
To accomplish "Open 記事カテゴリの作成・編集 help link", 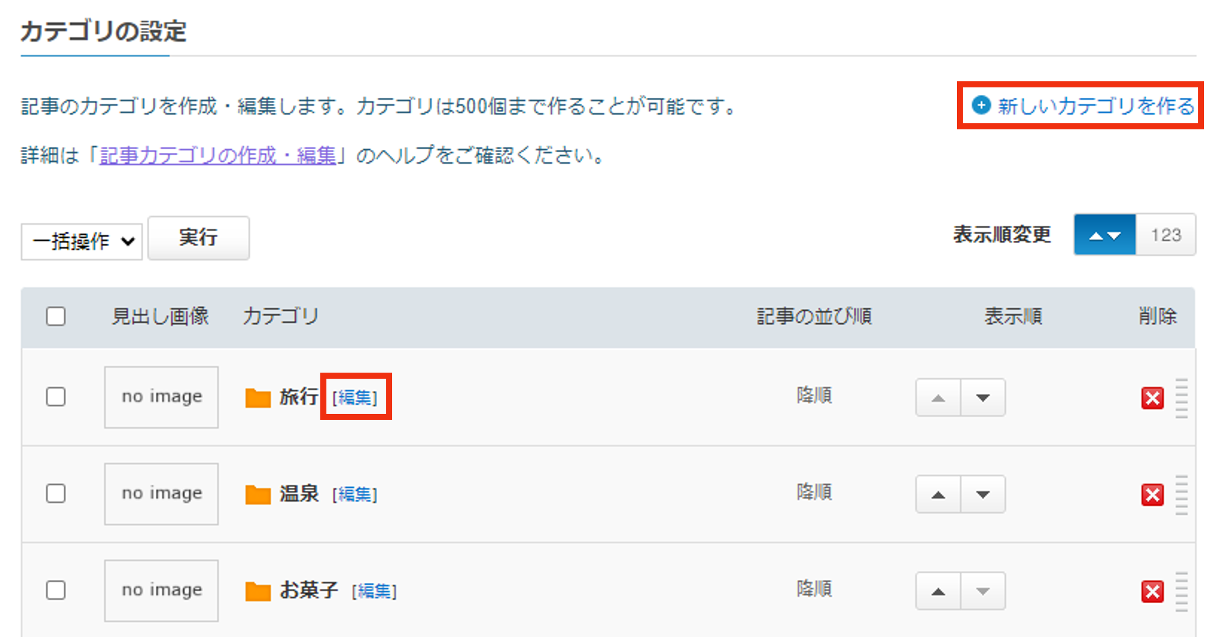I will tap(218, 155).
